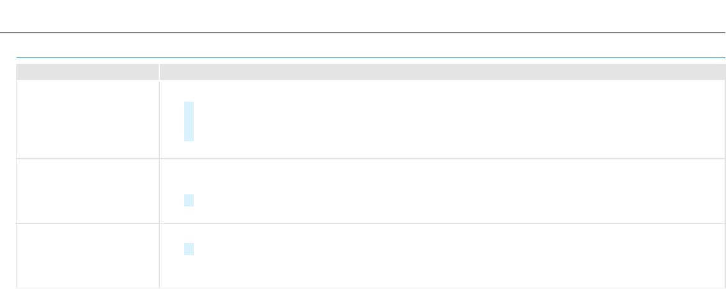Click the divider between the two header cells
This screenshot has height=289, width=726.
(x=159, y=72)
